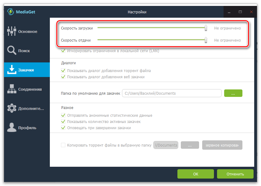Click the default downloads folder path field

click(x=172, y=93)
